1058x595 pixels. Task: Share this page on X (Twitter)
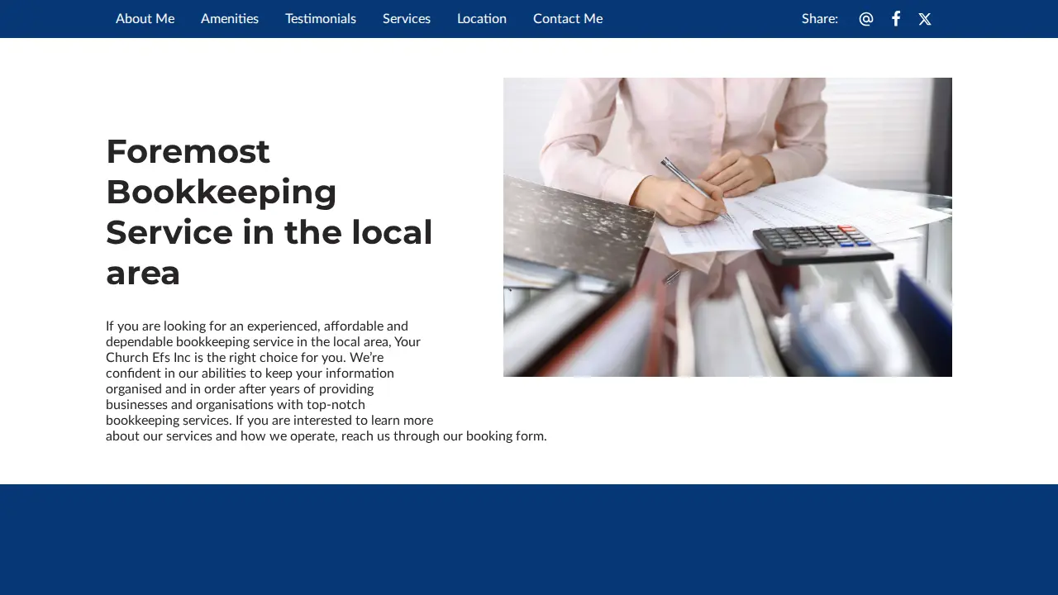[925, 19]
